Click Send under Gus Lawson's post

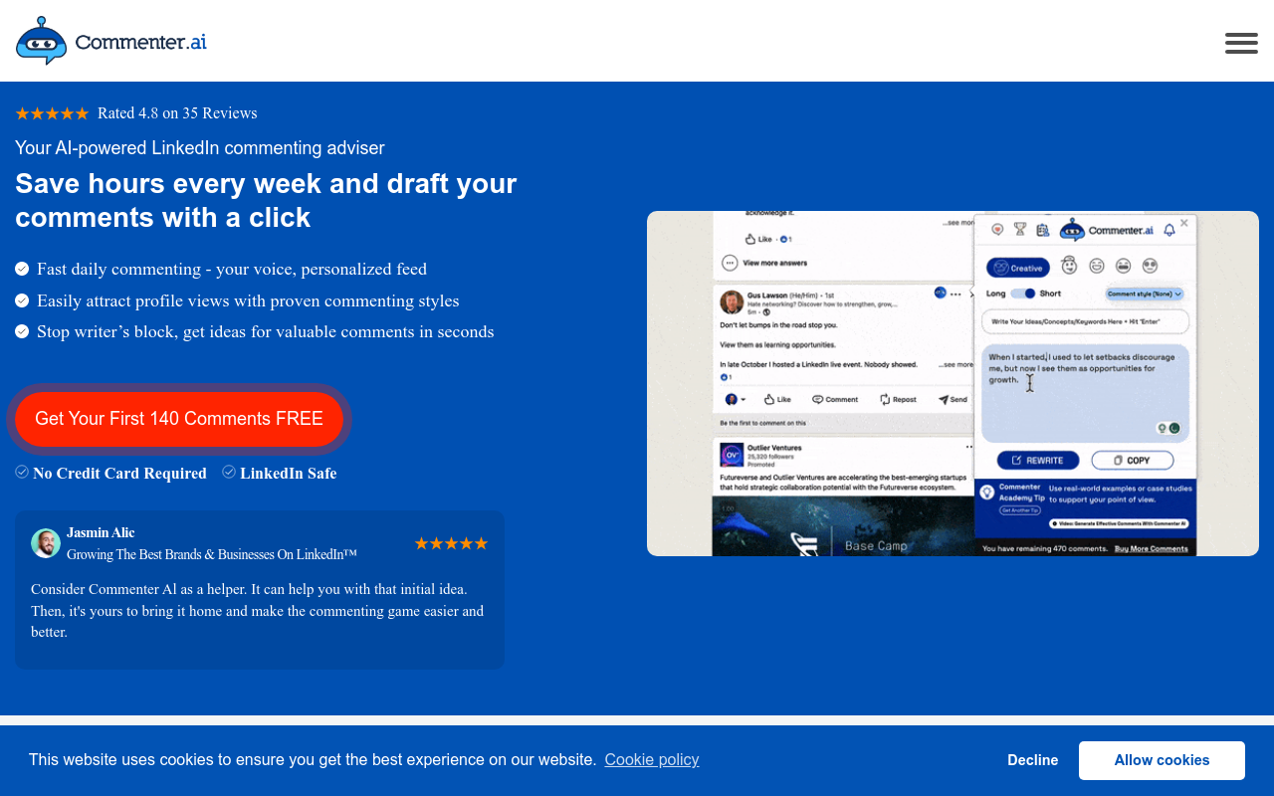coord(953,399)
